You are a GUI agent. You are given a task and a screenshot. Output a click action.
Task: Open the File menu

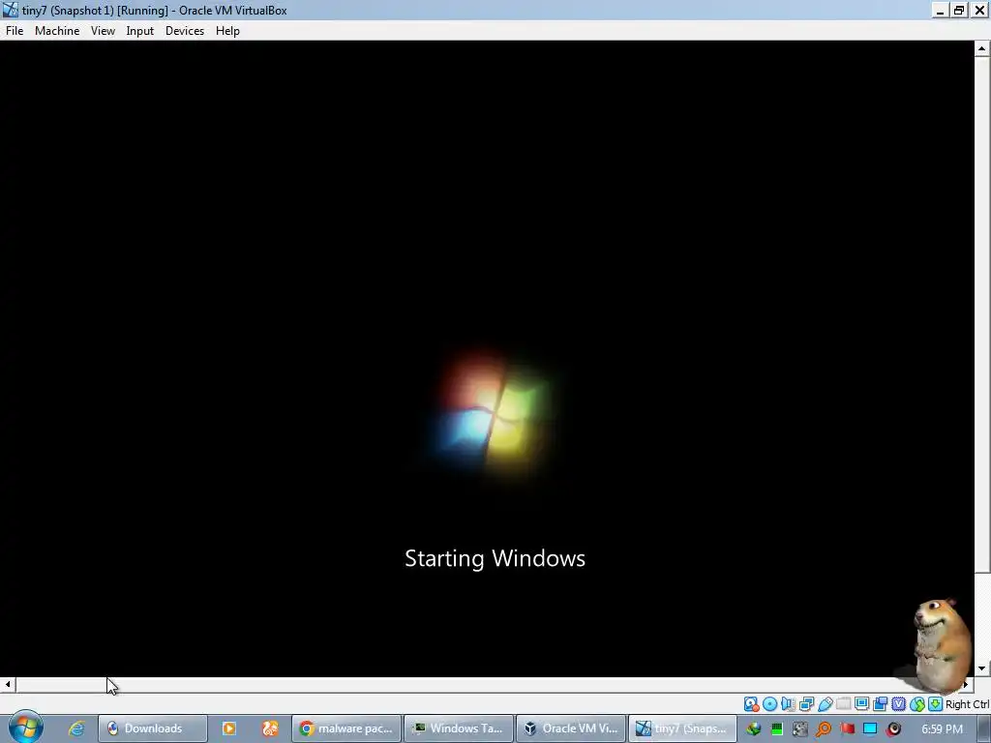pos(15,30)
